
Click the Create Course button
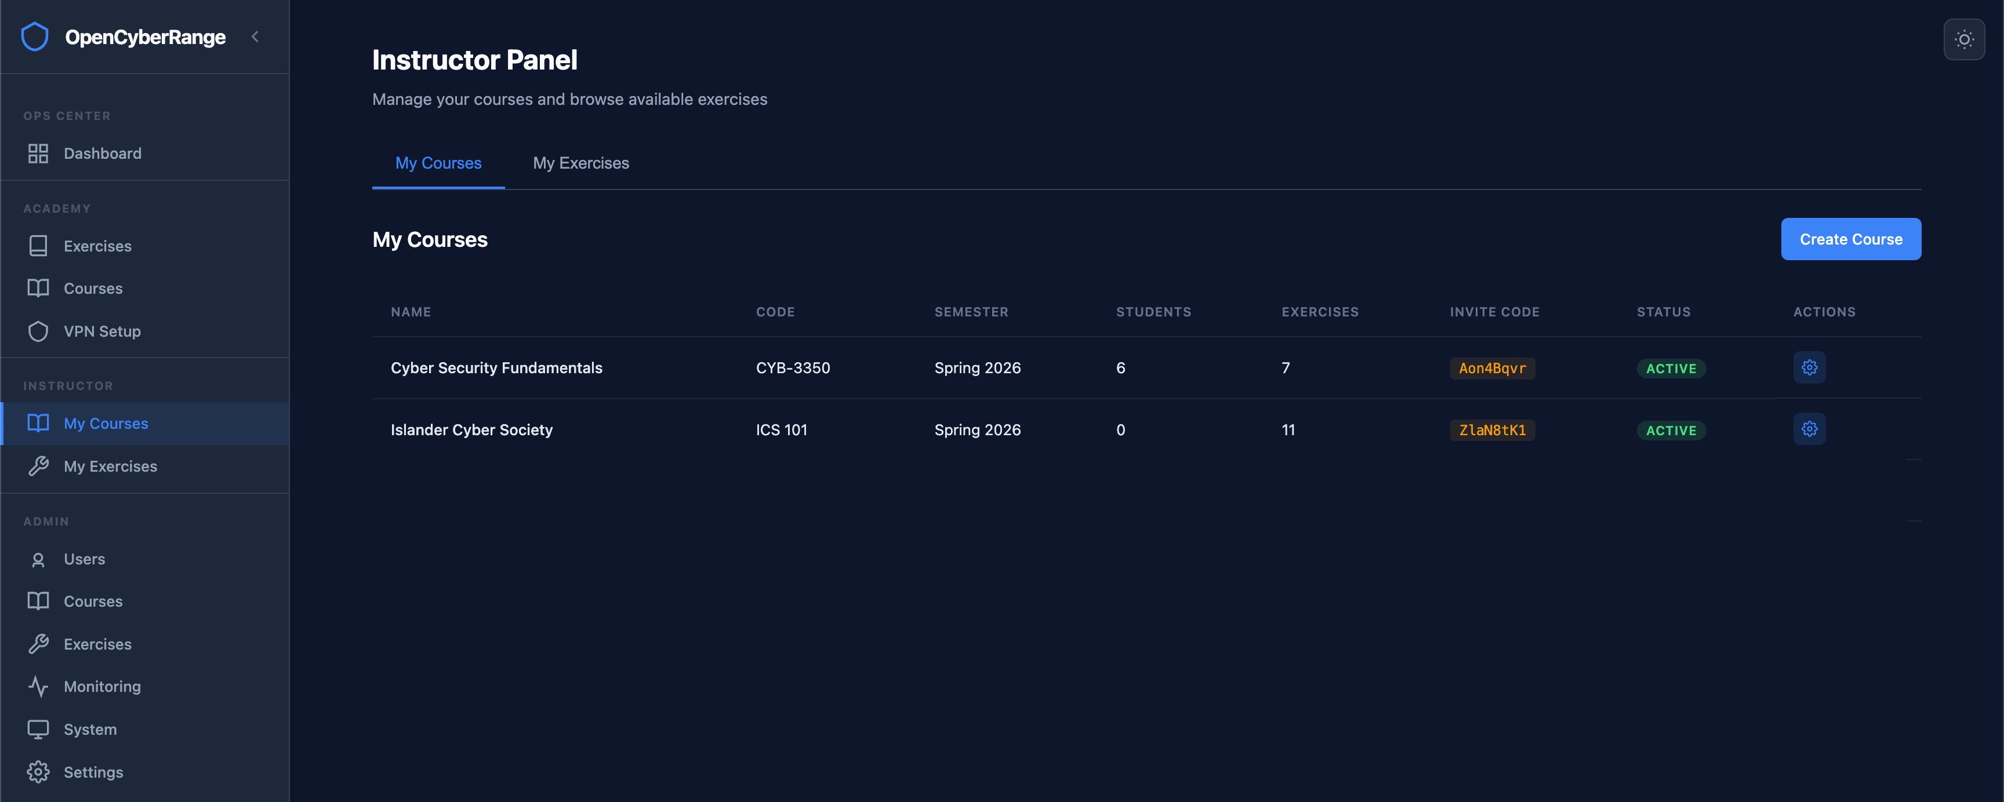tap(1850, 239)
